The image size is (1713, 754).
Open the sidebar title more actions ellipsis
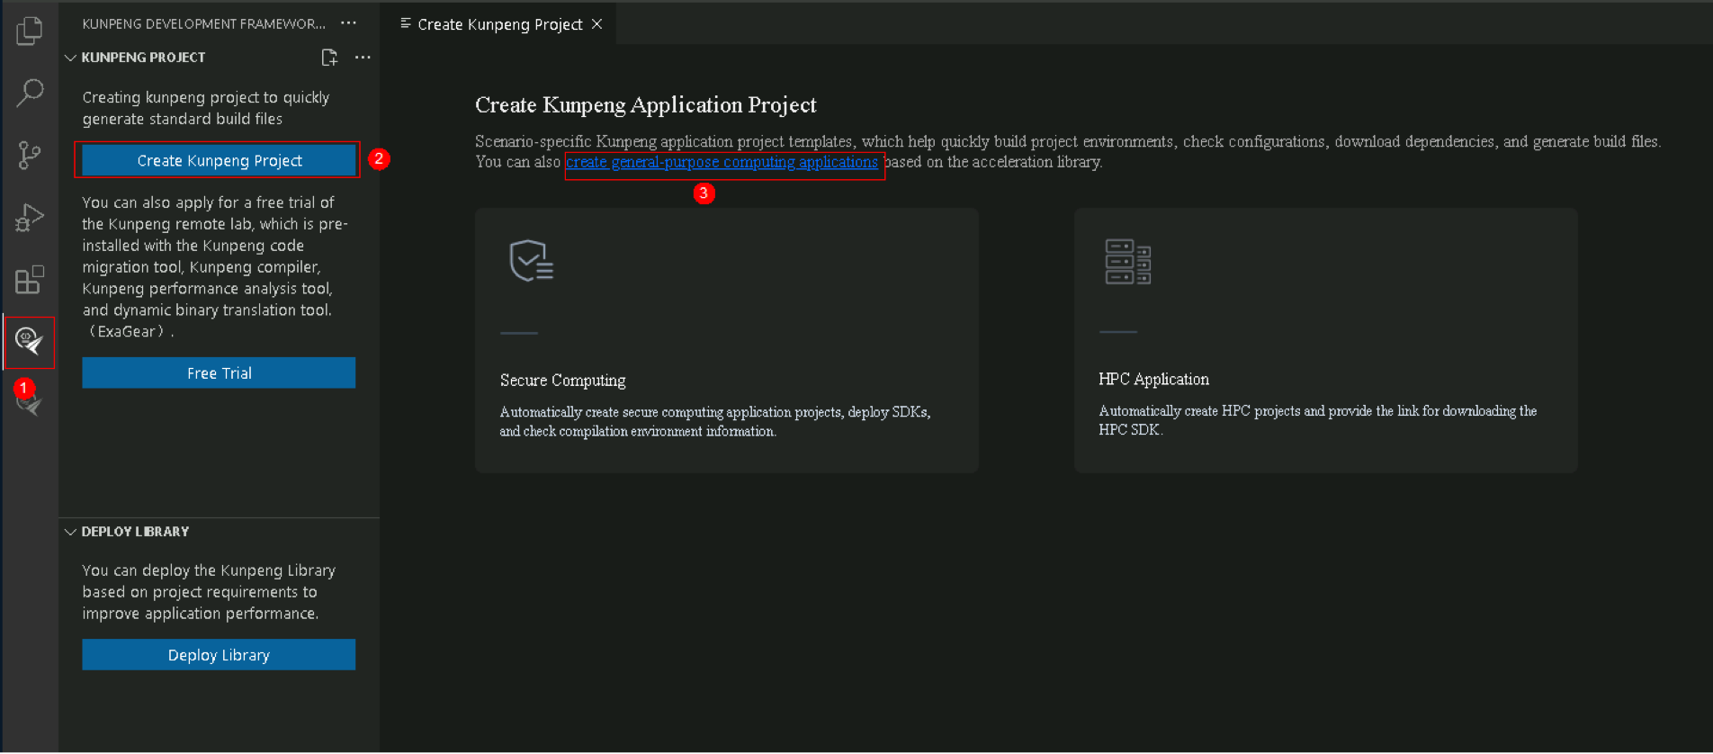point(348,23)
